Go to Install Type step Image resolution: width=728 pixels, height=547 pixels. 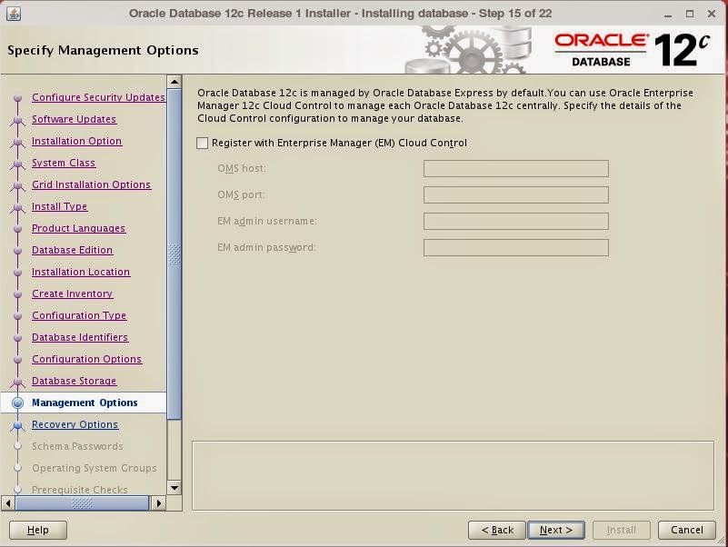coord(59,206)
